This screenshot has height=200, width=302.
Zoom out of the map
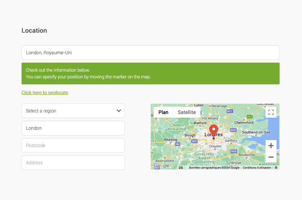point(271,157)
